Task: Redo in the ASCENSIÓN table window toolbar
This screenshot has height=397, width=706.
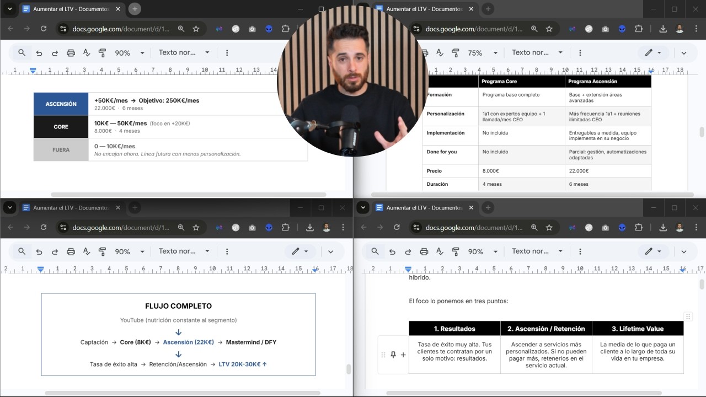Action: click(x=55, y=53)
